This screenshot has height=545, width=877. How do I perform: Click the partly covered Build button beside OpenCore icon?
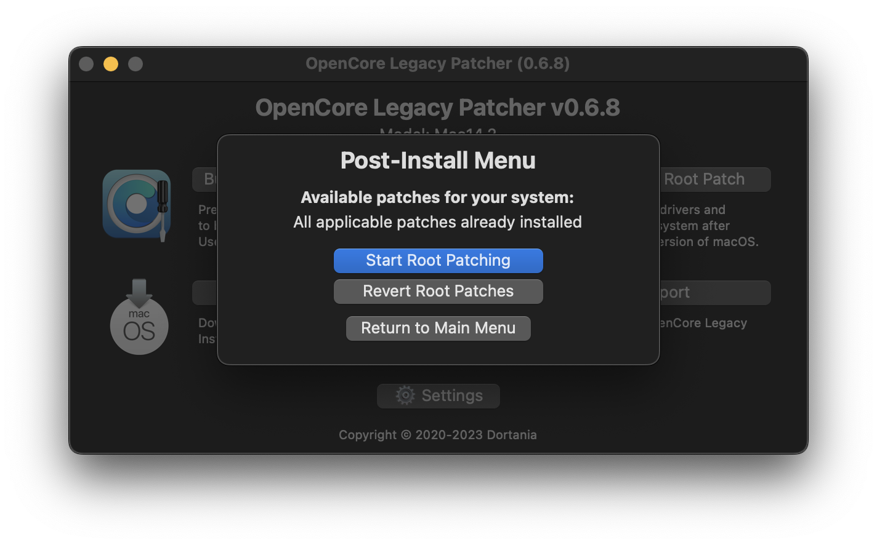[x=205, y=180]
